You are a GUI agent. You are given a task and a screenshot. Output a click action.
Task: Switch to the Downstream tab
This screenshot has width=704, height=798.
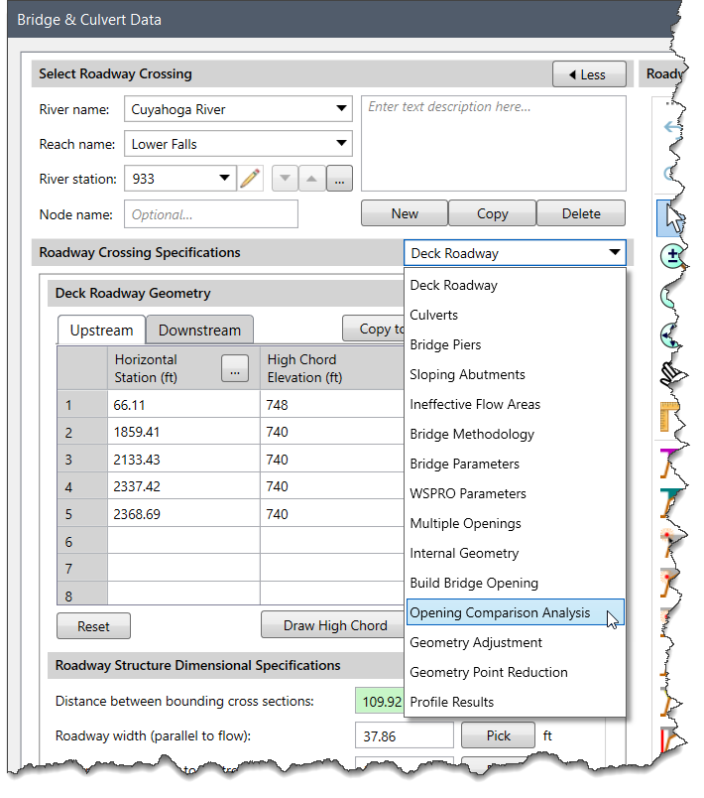(x=199, y=330)
